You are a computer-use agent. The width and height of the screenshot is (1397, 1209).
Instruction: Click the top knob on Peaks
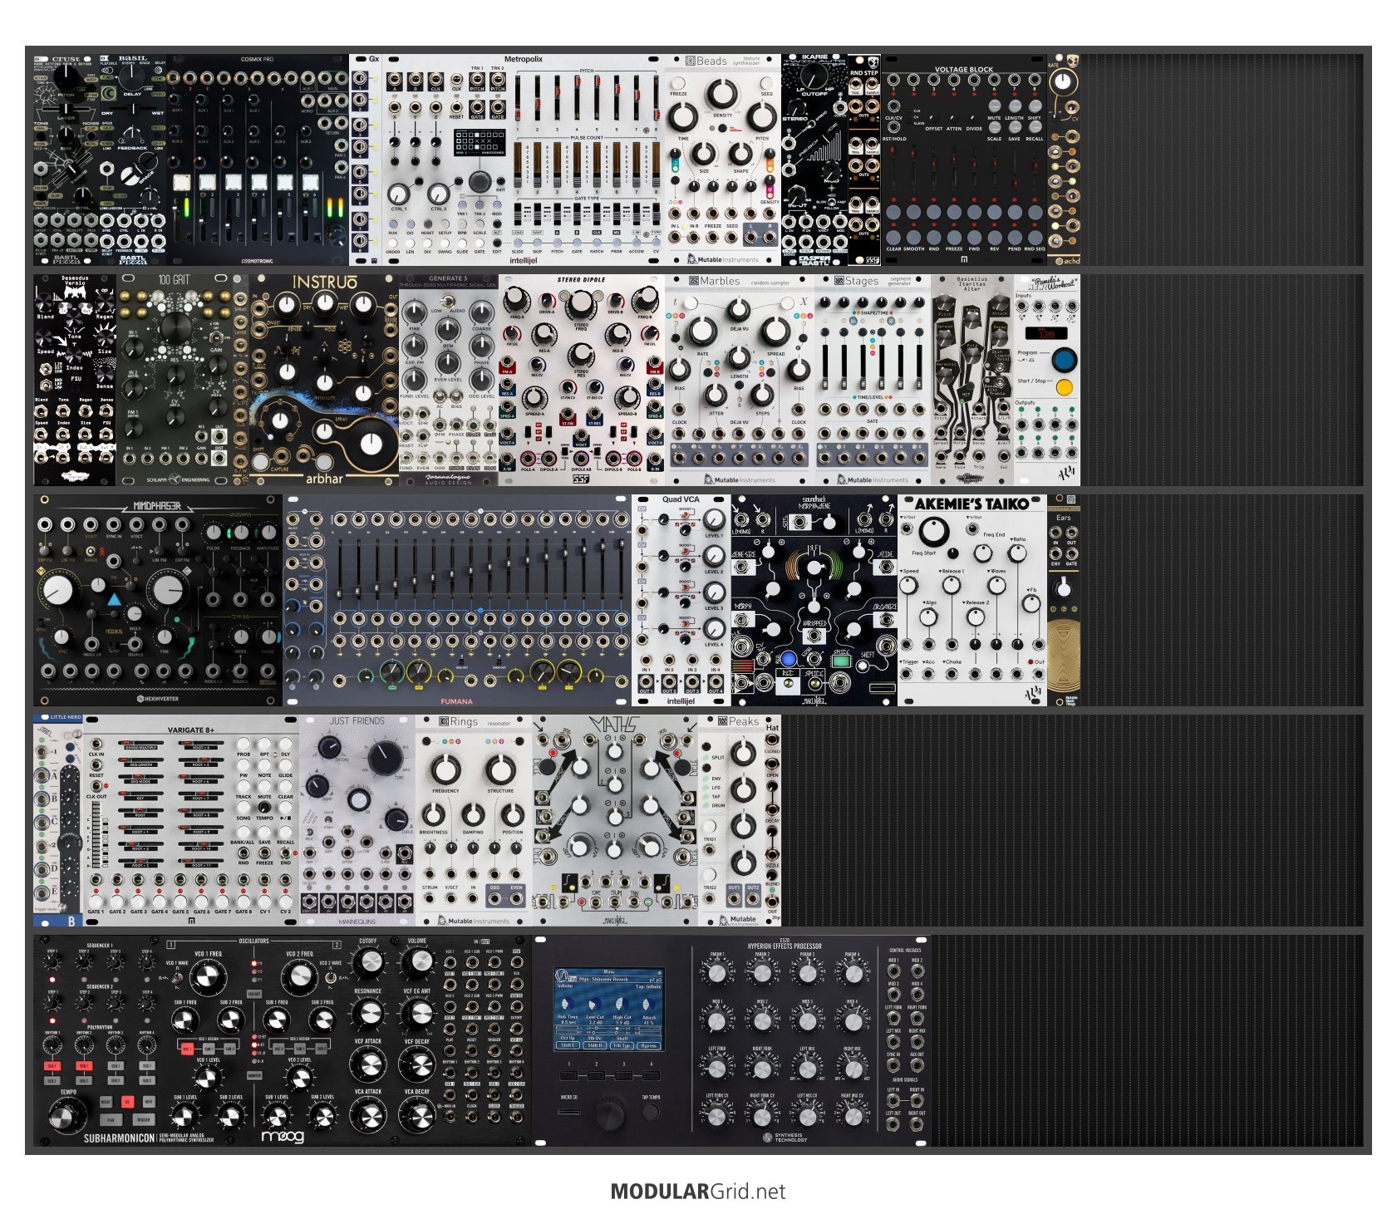click(744, 754)
